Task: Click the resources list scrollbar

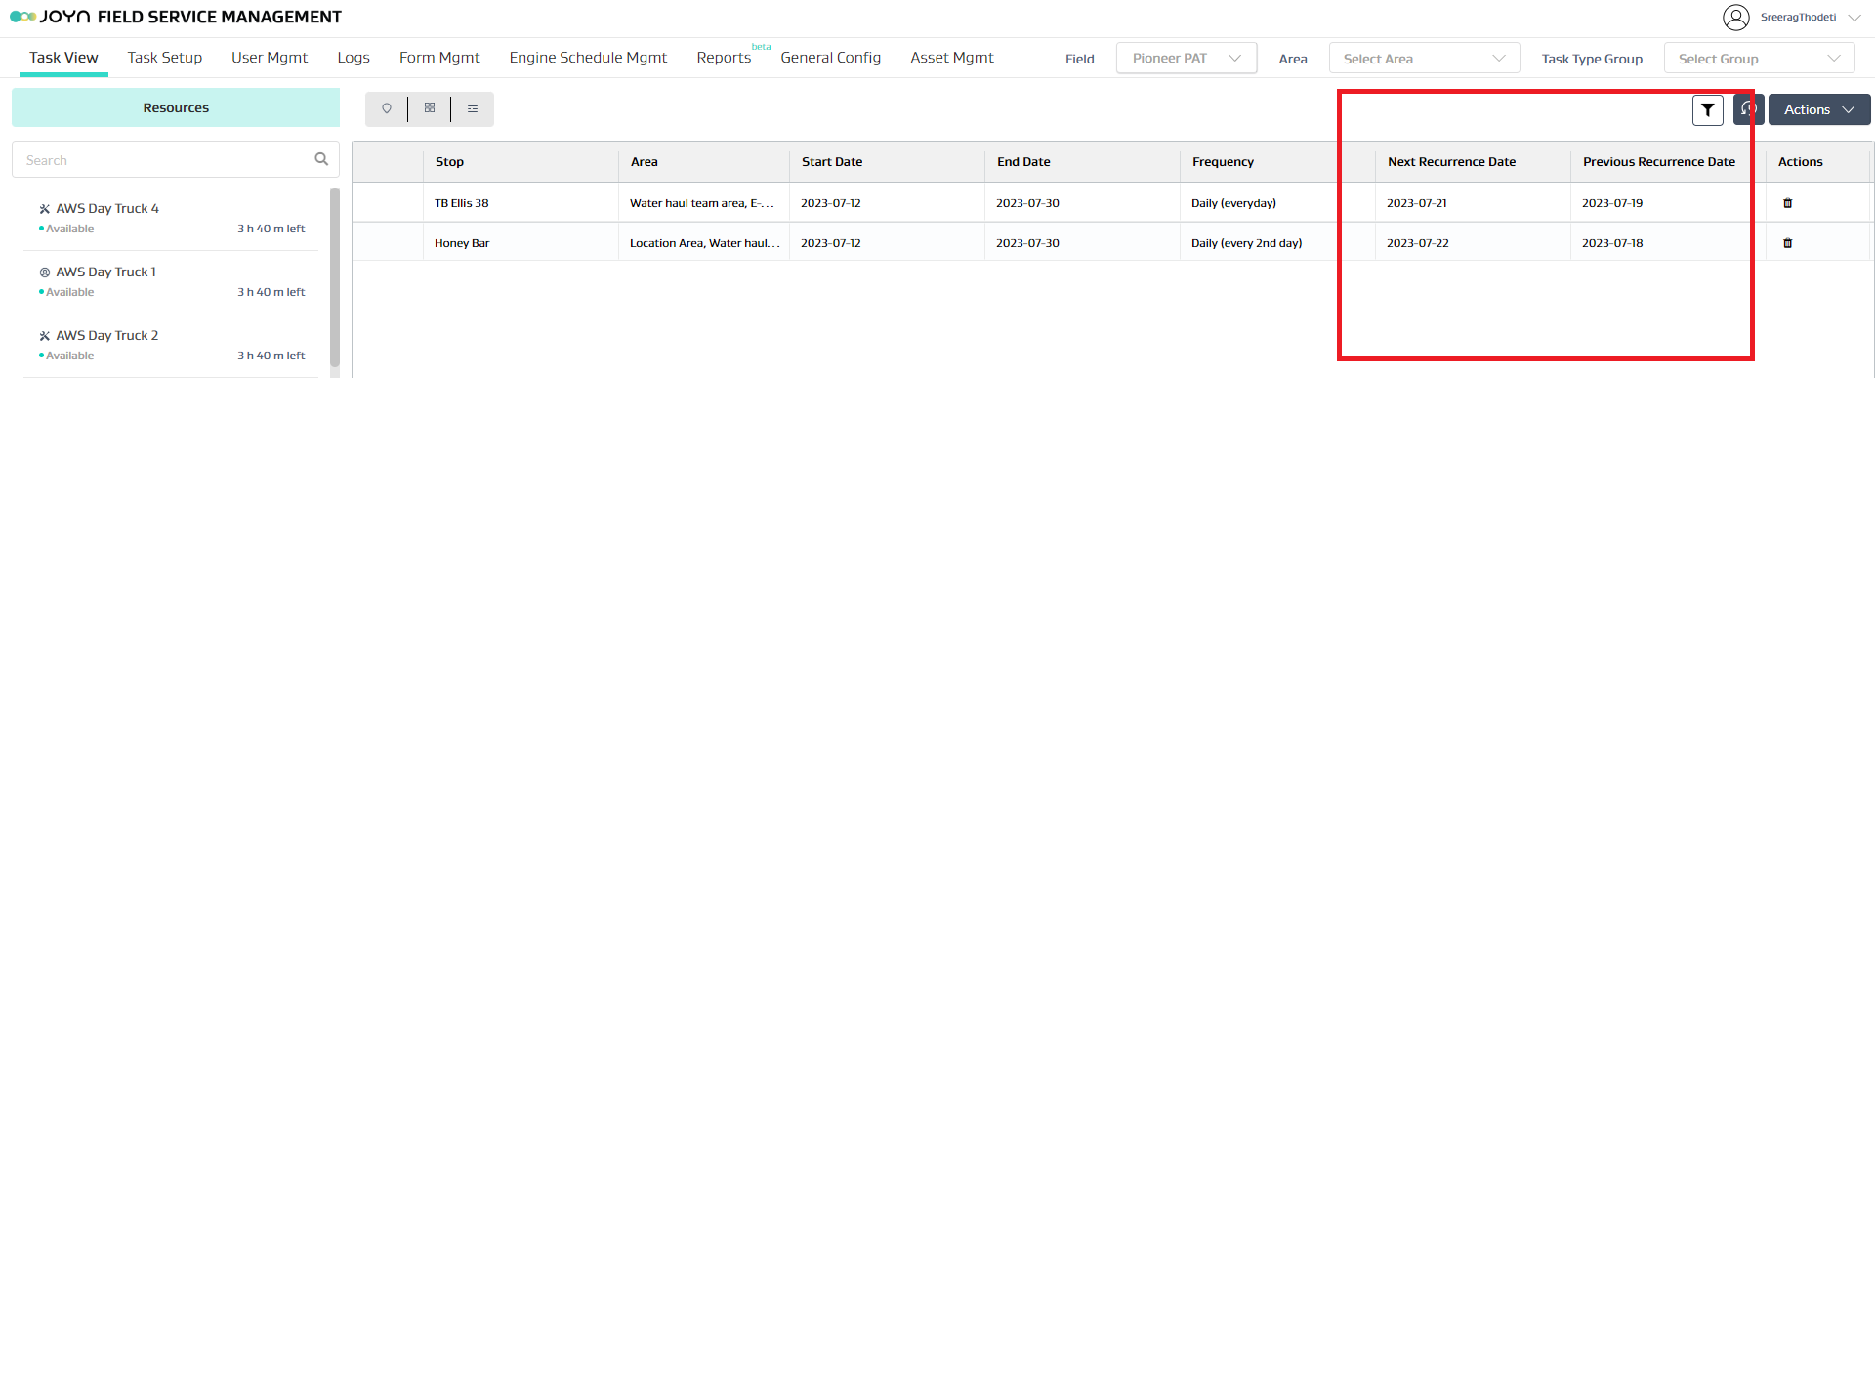Action: 335,278
